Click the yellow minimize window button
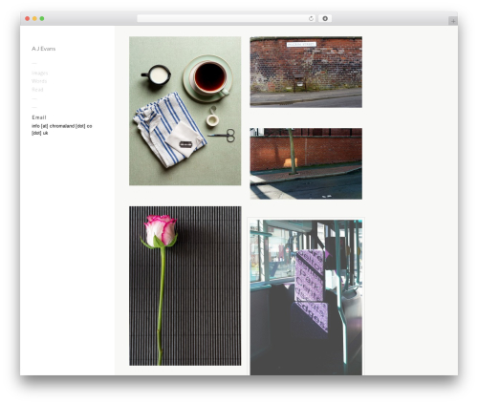 click(34, 19)
